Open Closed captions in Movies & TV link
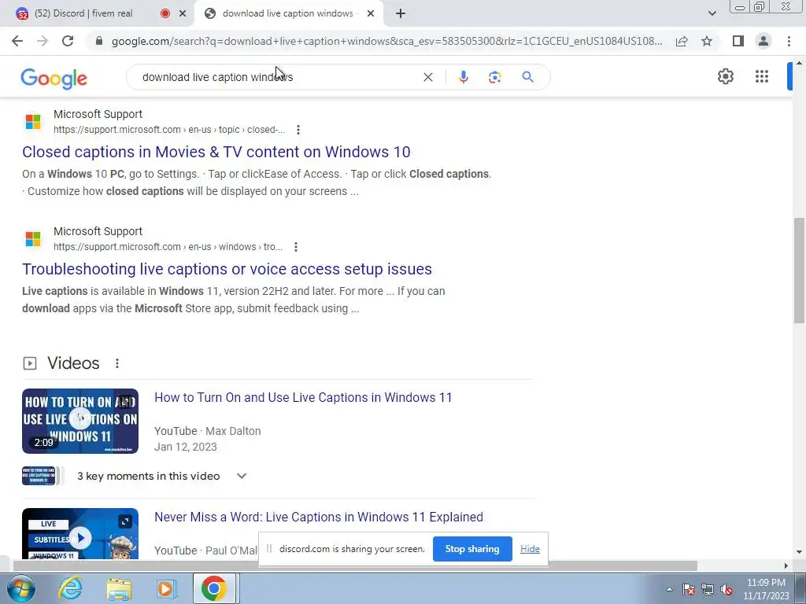Screen dimensions: 806x604 click(216, 152)
